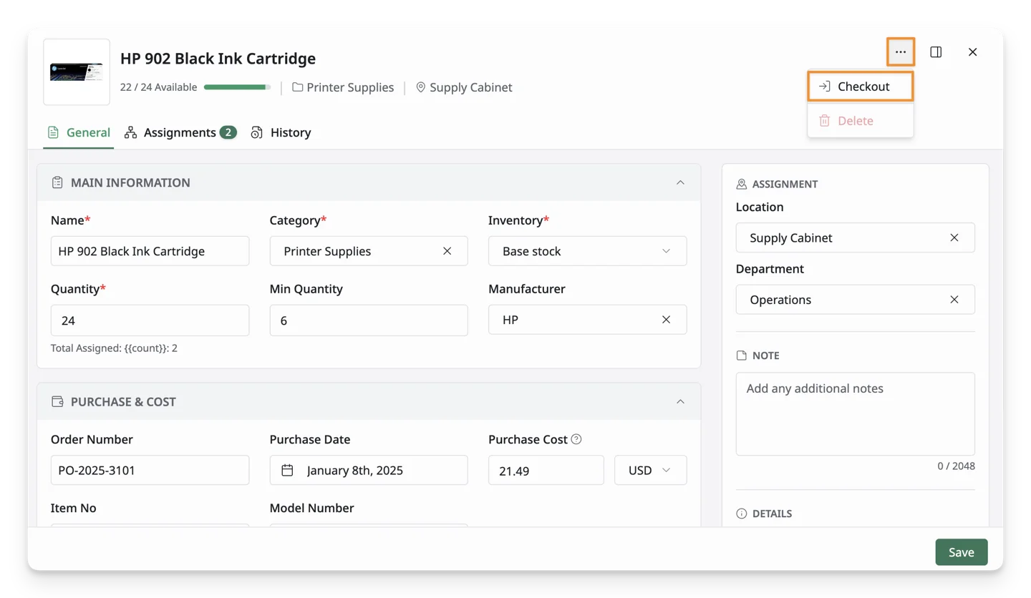Screen dimensions: 1031x598
Task: Clear the Supply Cabinet location field
Action: point(954,237)
